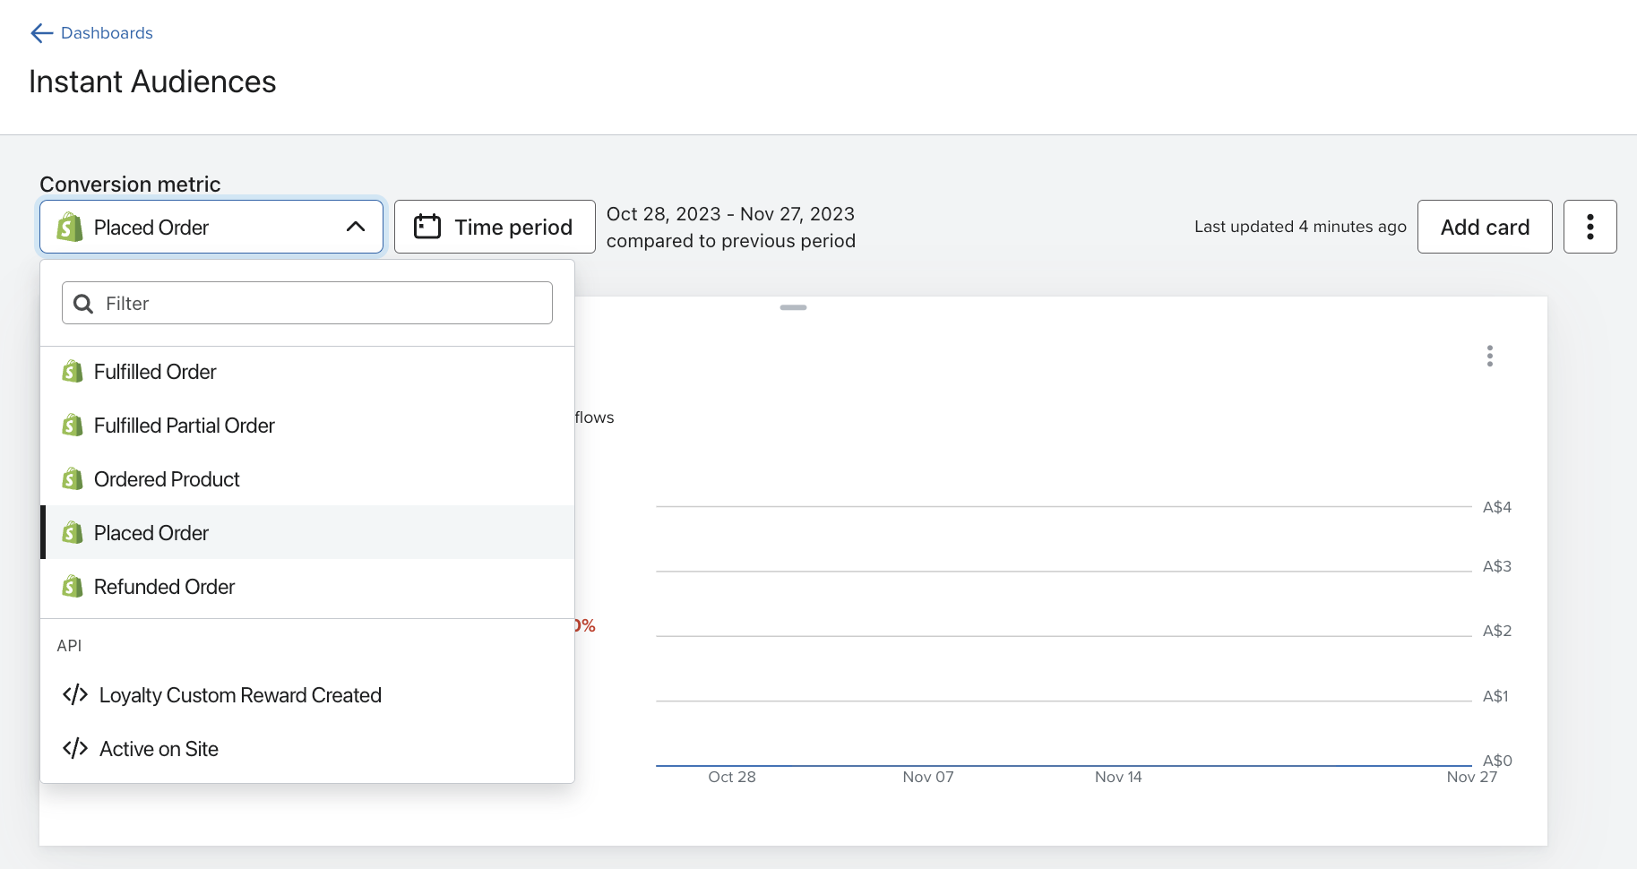Click the Conversion metric label
The image size is (1637, 869).
pos(130,184)
